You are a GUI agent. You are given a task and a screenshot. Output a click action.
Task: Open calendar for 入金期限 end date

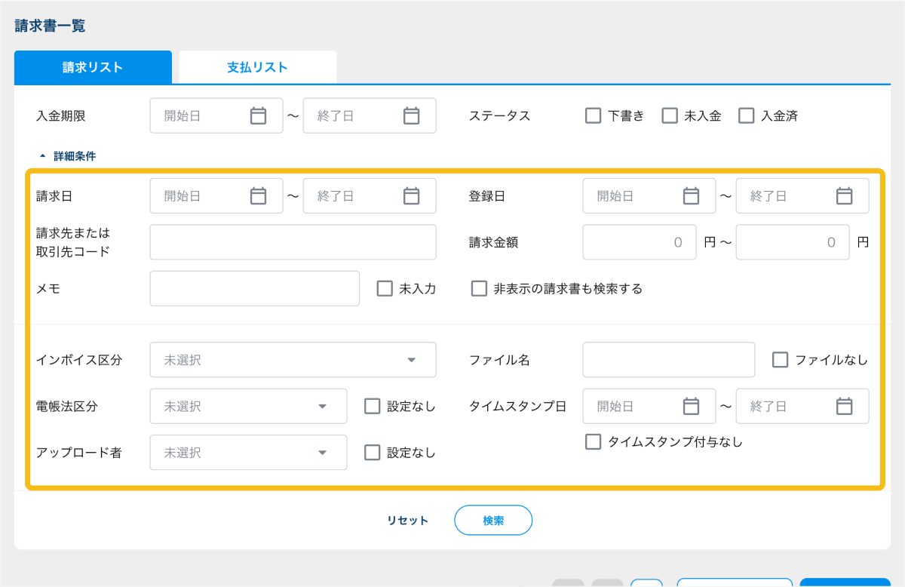pyautogui.click(x=411, y=115)
